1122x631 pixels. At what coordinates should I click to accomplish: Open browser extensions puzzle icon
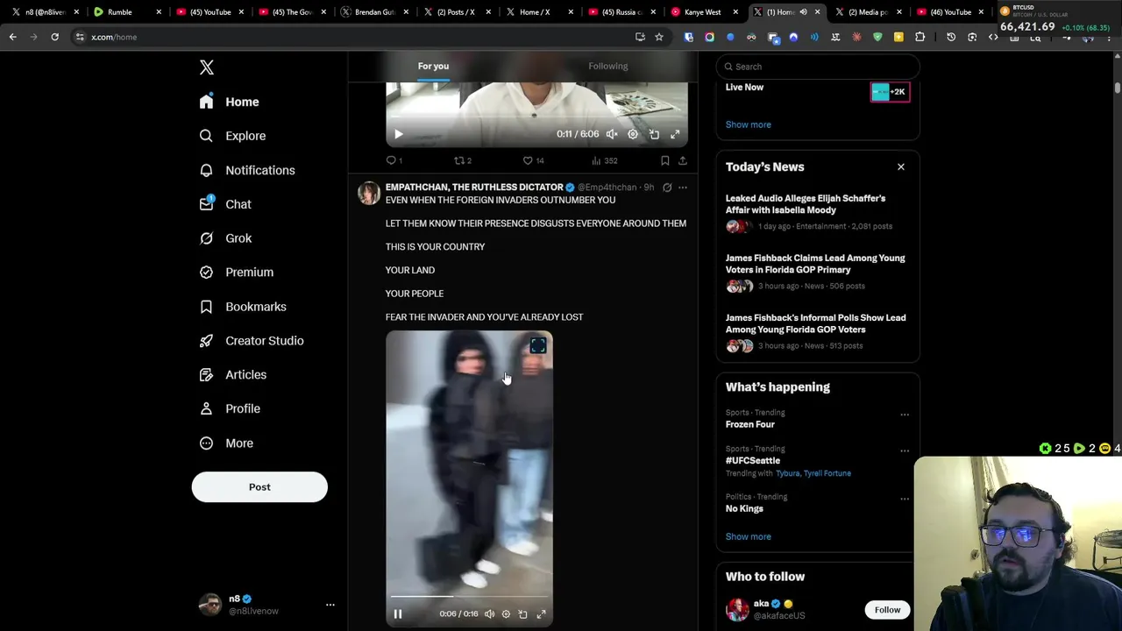coord(920,37)
